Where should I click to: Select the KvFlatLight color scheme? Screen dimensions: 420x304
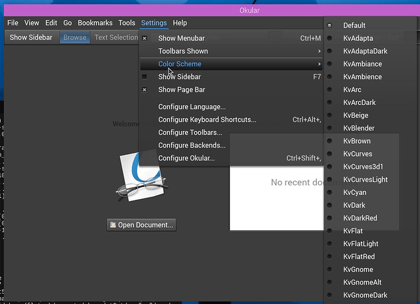[x=369, y=244]
